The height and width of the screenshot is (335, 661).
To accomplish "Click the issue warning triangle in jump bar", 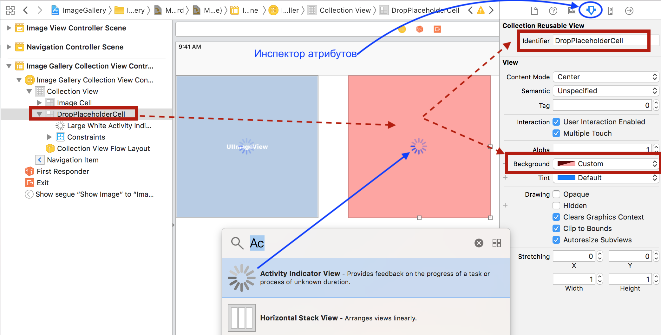I will click(x=481, y=10).
